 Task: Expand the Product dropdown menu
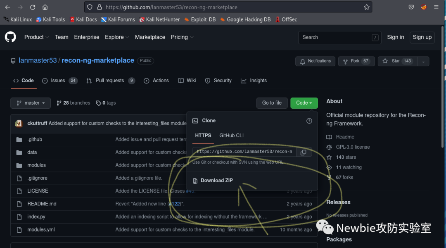[37, 37]
